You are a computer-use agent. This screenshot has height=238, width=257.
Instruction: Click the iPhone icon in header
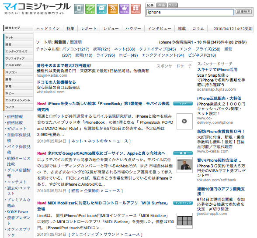pos(79,9)
